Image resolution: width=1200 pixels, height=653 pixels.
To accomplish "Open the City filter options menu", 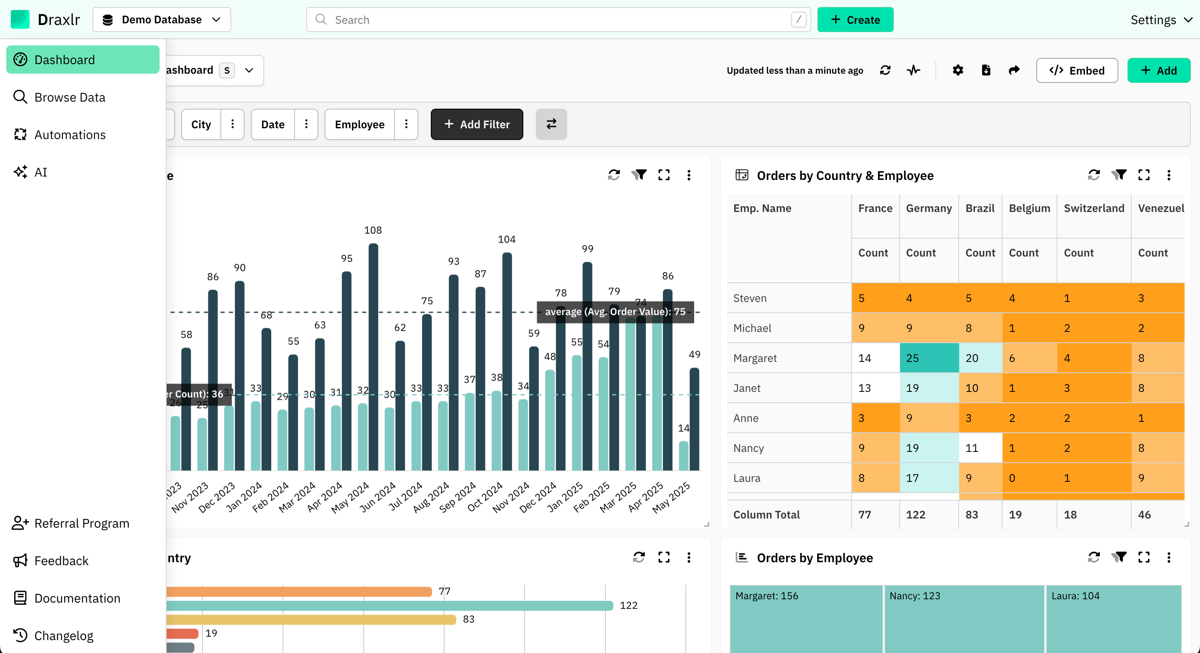I will point(232,124).
